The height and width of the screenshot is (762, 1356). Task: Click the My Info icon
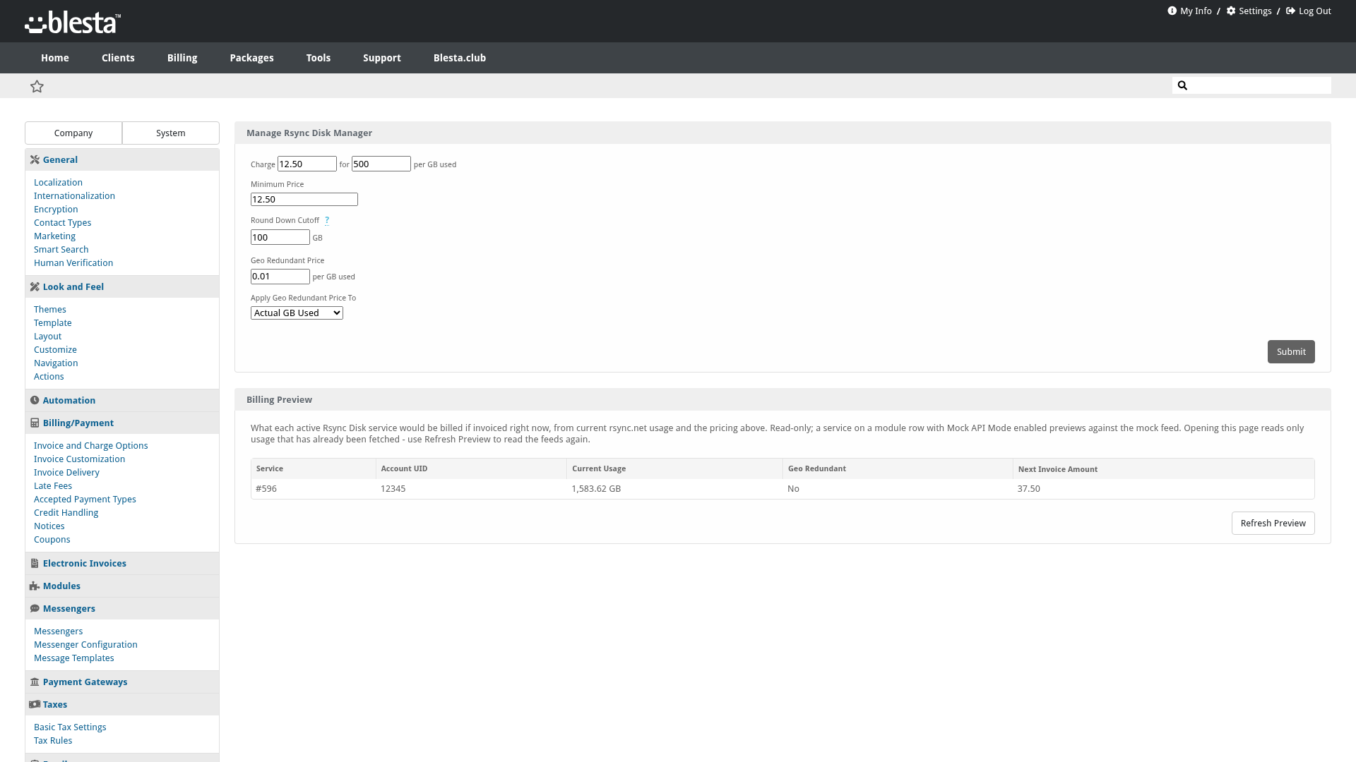click(1172, 11)
